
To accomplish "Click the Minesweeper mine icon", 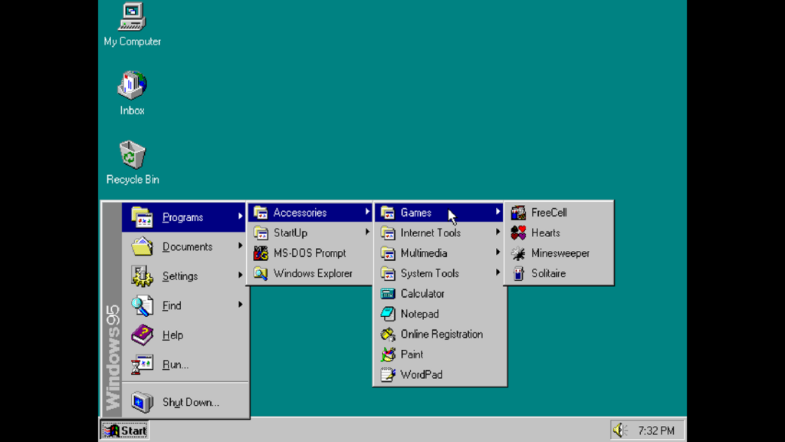I will pos(518,253).
